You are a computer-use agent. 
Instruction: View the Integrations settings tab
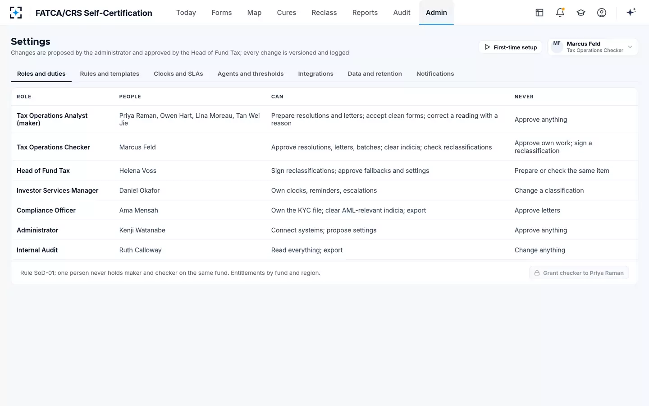click(x=315, y=74)
